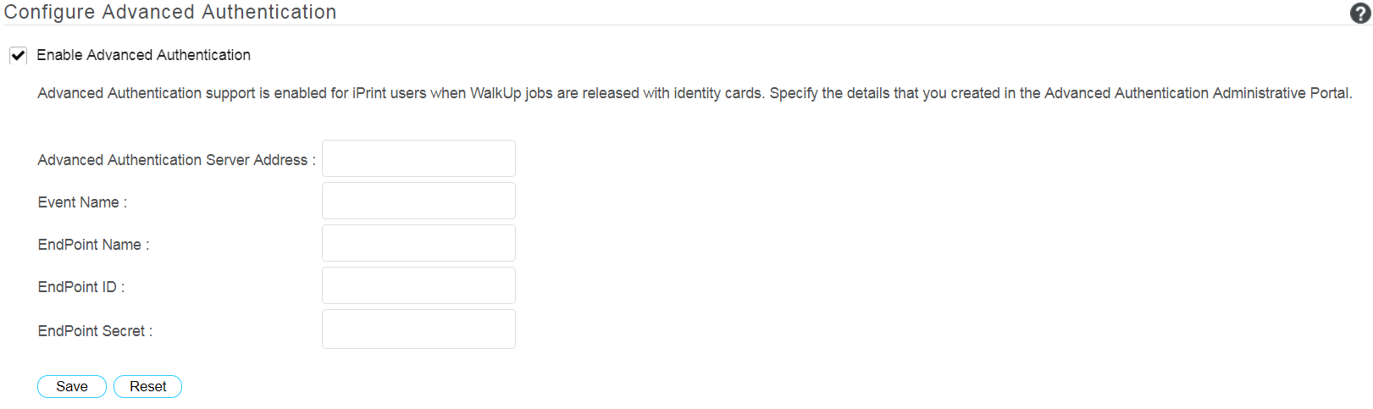The height and width of the screenshot is (409, 1373).
Task: Hit the Reset button
Action: click(x=147, y=386)
